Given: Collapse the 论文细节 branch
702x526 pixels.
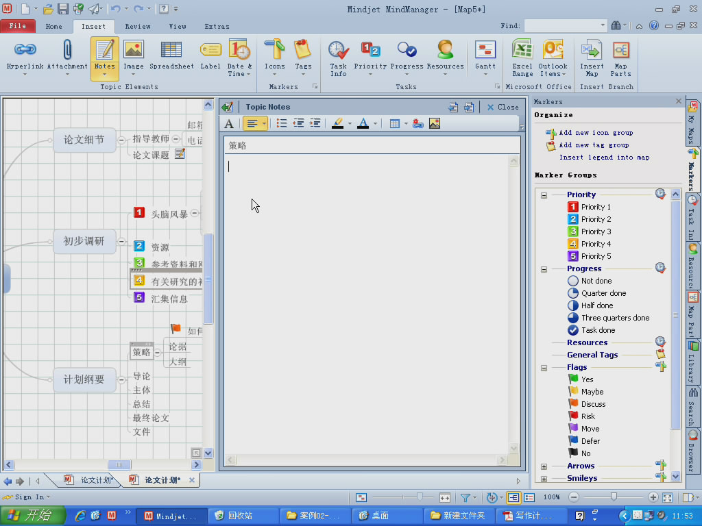Looking at the screenshot, I should (x=121, y=140).
